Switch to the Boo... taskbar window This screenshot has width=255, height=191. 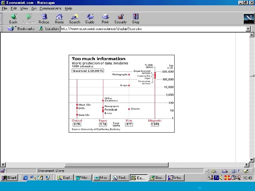click(x=157, y=178)
